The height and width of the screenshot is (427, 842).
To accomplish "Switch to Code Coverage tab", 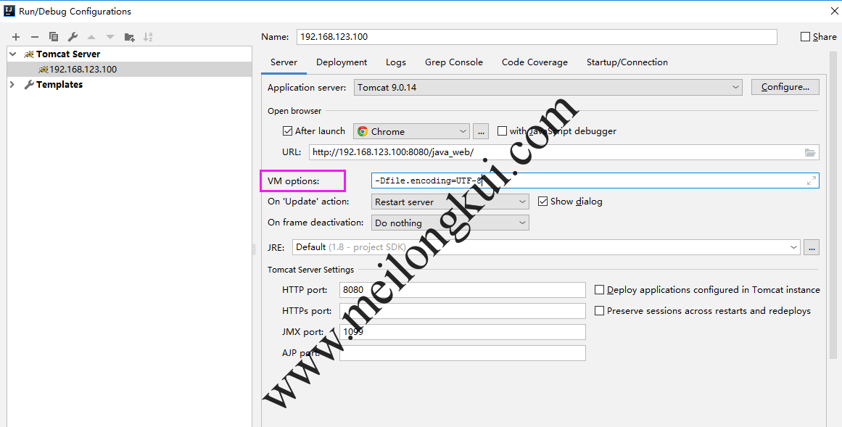I will pos(534,62).
